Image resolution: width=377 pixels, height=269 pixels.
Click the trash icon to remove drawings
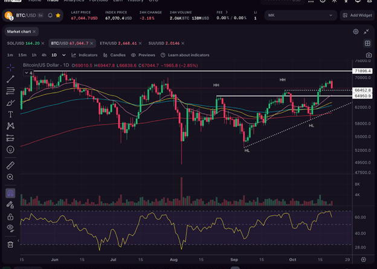click(10, 244)
